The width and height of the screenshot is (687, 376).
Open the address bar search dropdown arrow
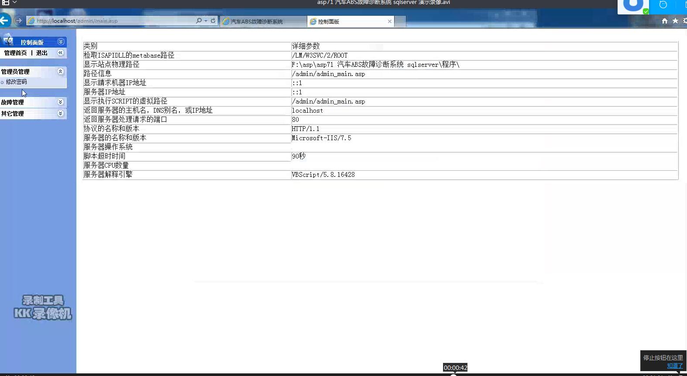(206, 21)
